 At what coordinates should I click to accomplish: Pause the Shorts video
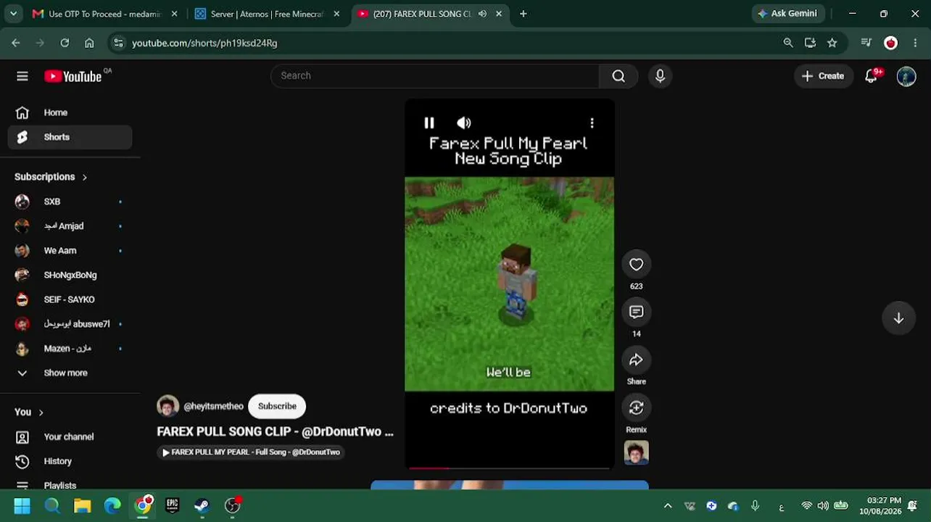[429, 123]
